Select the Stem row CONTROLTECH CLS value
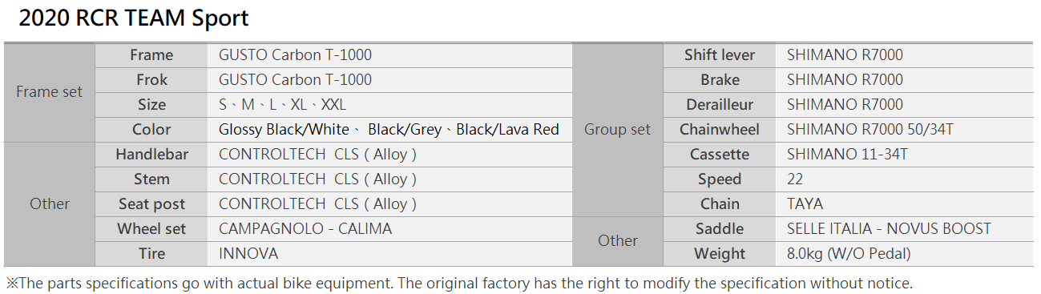This screenshot has height=294, width=1041. point(317,179)
